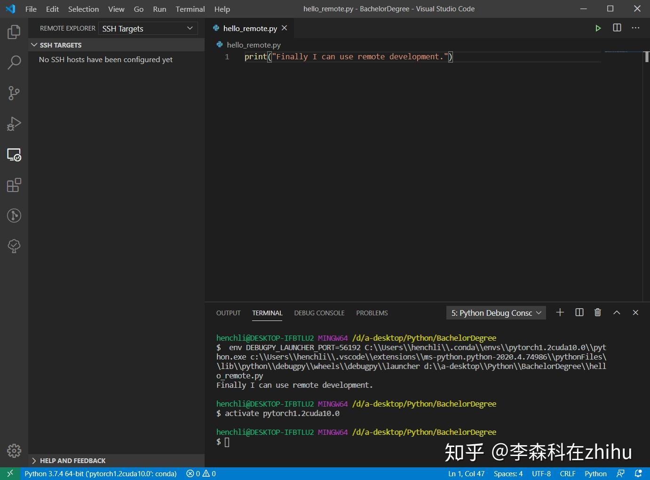The image size is (650, 480).
Task: Create a new terminal with the plus icon
Action: (560, 312)
